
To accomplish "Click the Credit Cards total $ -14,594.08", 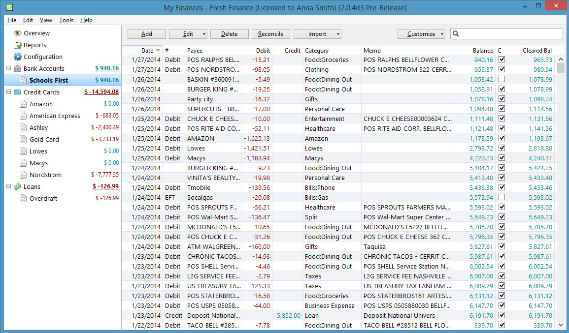I will click(x=101, y=92).
